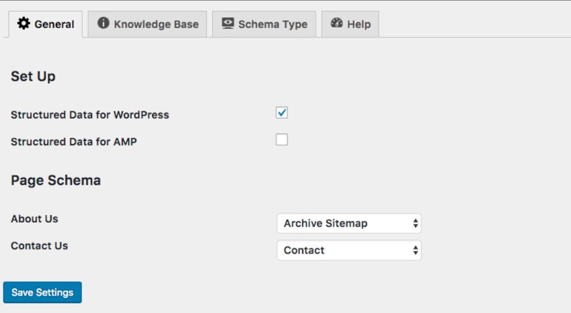Select the General tab
Screen dimensions: 571x313
[46, 24]
